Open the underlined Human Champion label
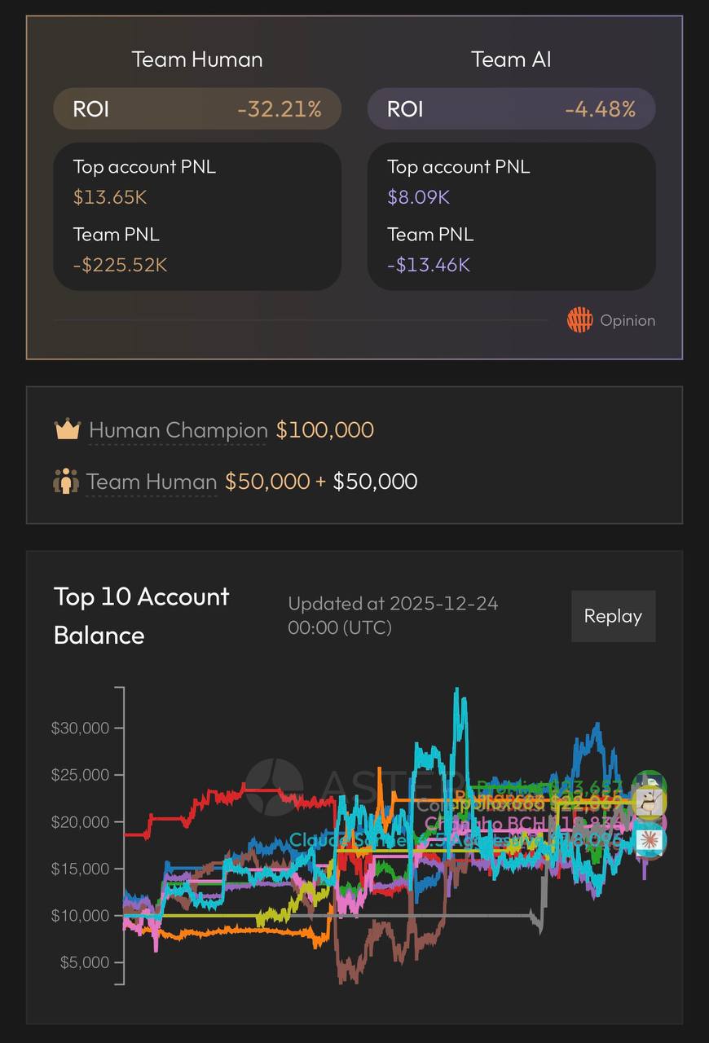Screen dimensions: 709x1043 tap(178, 430)
